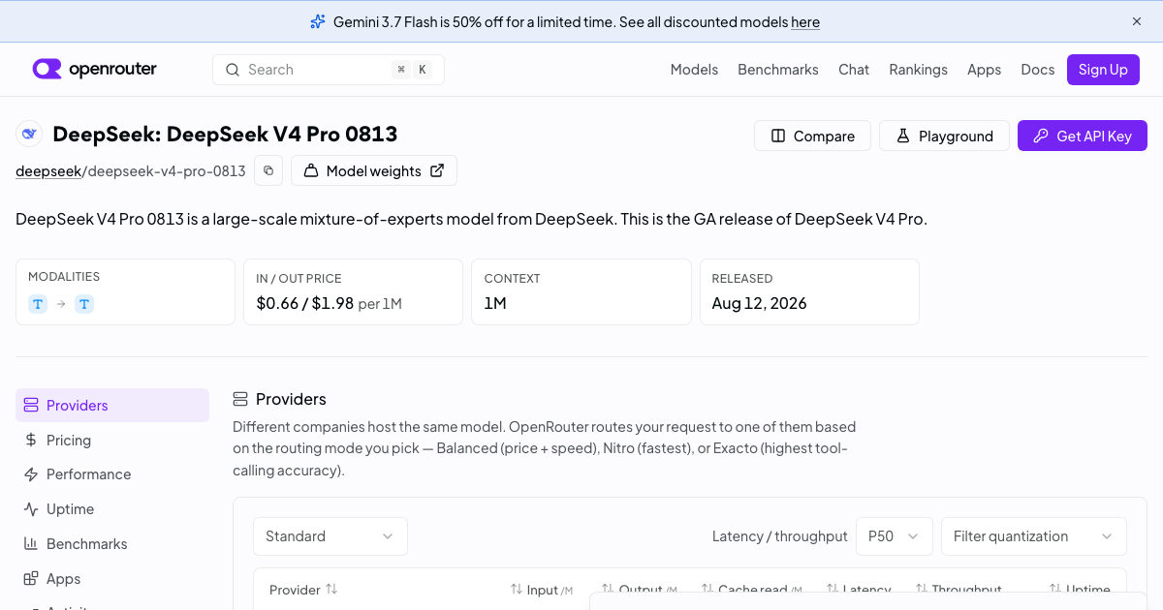
Task: Open Chat in top navigation
Action: click(854, 70)
